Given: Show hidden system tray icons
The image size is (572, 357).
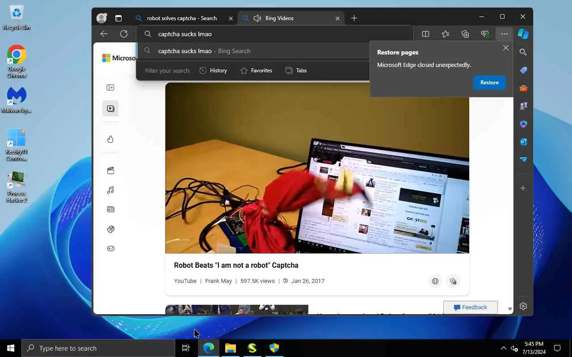Looking at the screenshot, I should coord(504,348).
